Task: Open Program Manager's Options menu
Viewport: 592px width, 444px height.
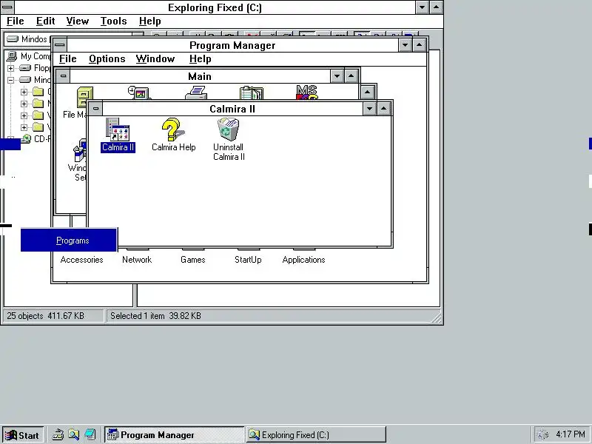Action: click(x=107, y=59)
